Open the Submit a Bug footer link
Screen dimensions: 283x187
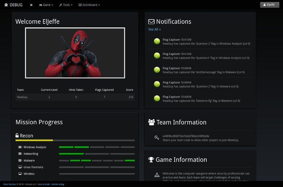58,184
